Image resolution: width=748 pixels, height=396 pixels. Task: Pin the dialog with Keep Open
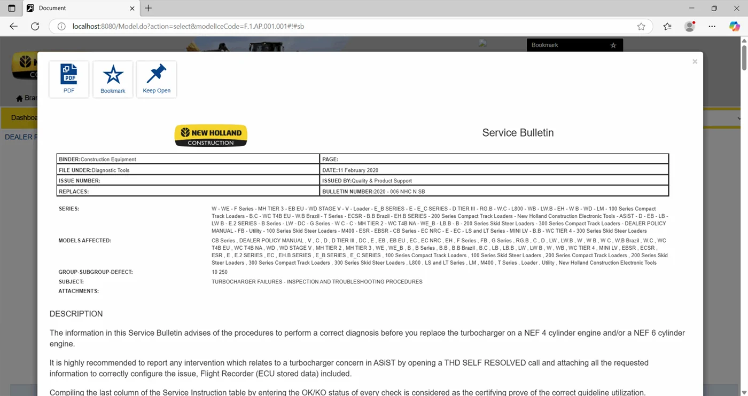pos(157,79)
